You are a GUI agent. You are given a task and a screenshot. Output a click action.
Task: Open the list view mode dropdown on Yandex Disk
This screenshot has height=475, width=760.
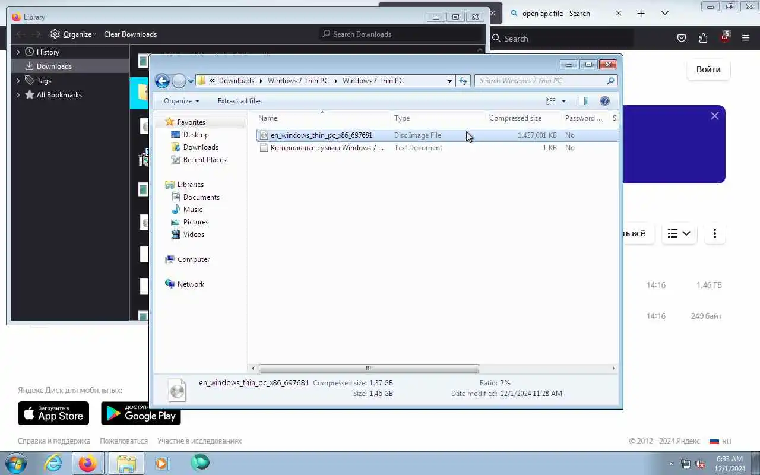[x=679, y=233]
